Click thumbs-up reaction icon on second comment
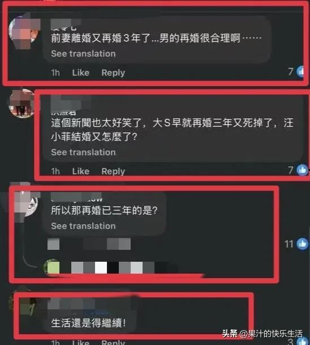The height and width of the screenshot is (345, 310). click(x=302, y=170)
